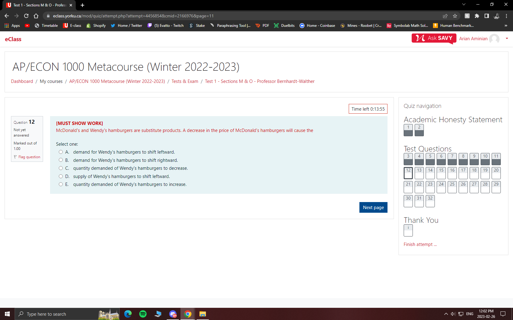Open Spotify from the taskbar
The image size is (513, 320).
(143, 314)
